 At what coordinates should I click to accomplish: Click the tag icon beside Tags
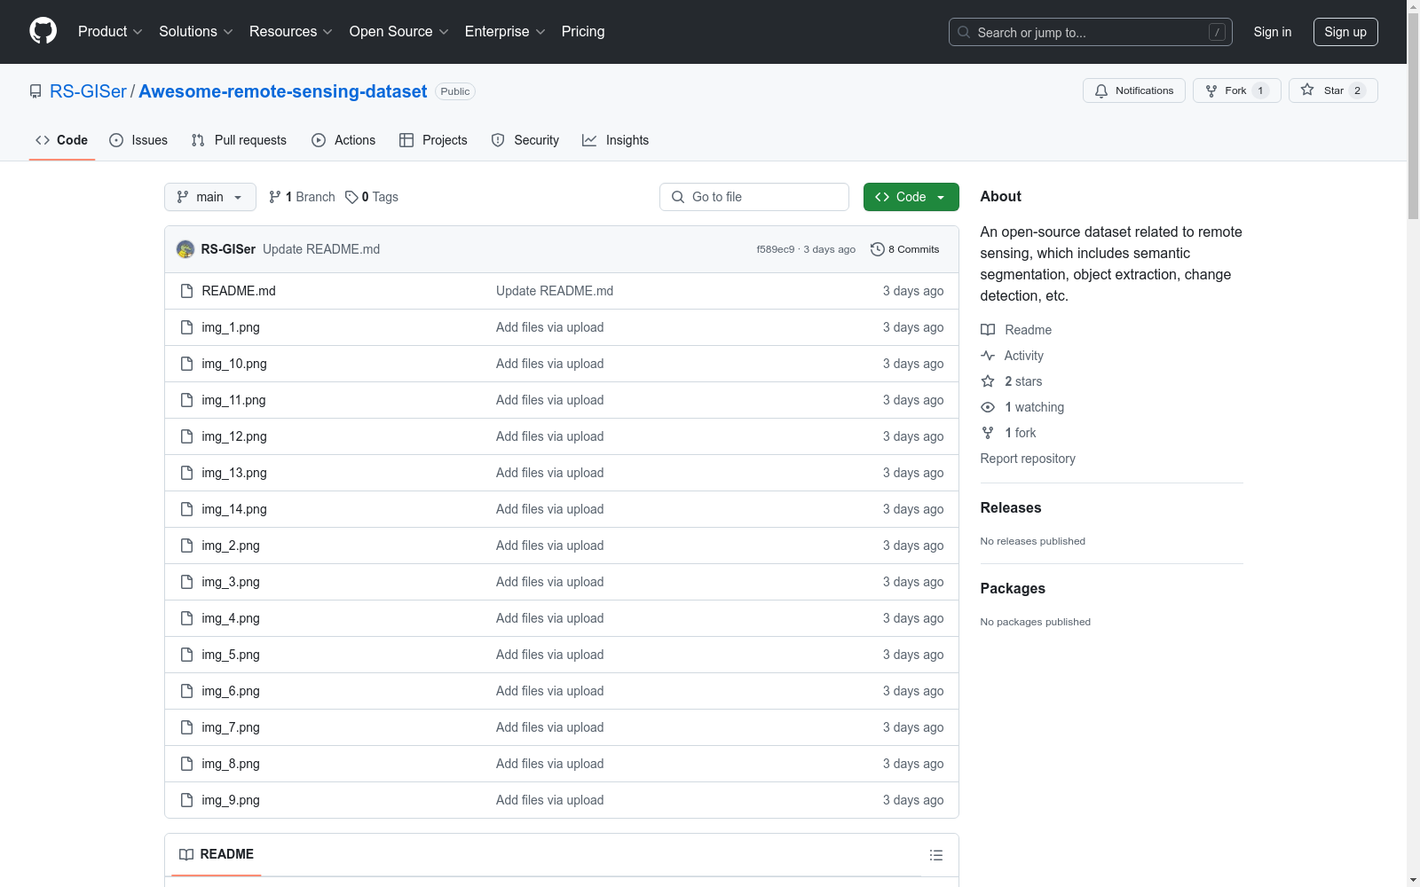[x=351, y=197]
